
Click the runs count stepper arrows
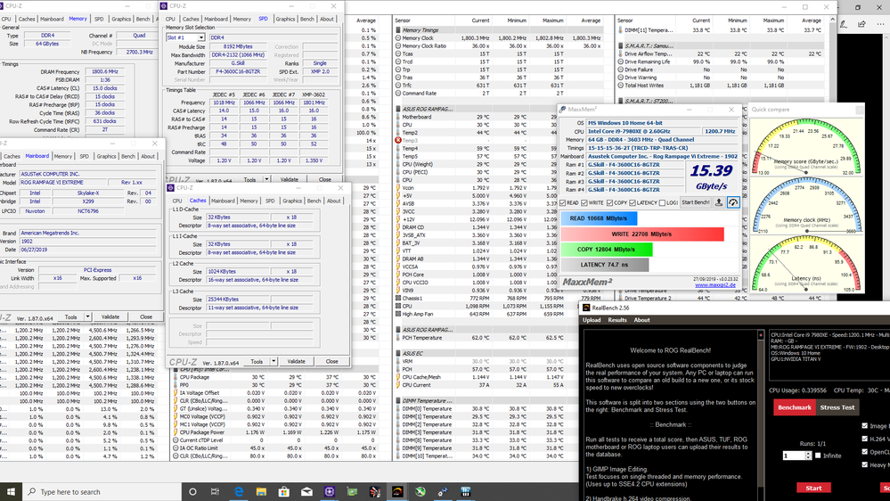tap(808, 456)
